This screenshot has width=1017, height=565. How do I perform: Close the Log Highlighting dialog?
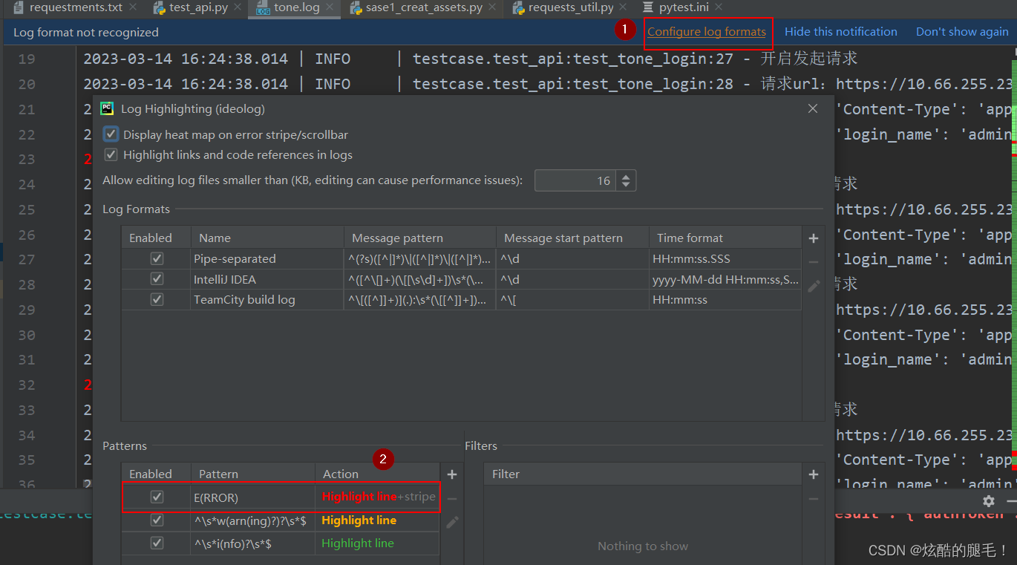pyautogui.click(x=813, y=108)
